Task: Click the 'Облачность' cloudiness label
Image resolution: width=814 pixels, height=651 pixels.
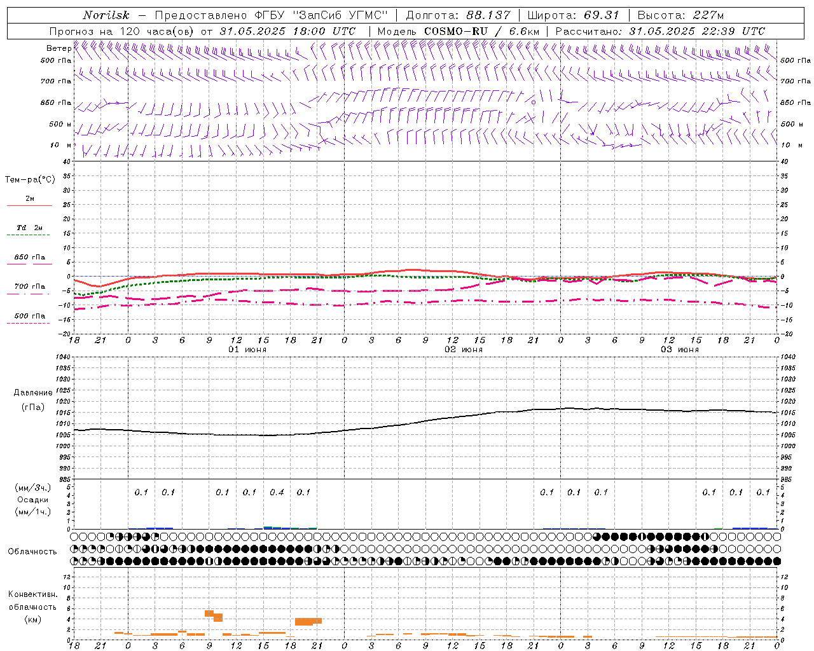Action: point(32,551)
